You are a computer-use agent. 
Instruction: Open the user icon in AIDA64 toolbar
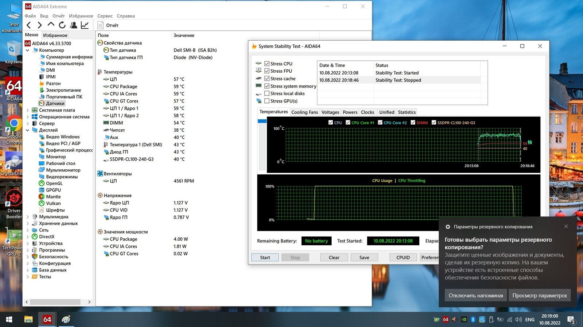pyautogui.click(x=74, y=25)
